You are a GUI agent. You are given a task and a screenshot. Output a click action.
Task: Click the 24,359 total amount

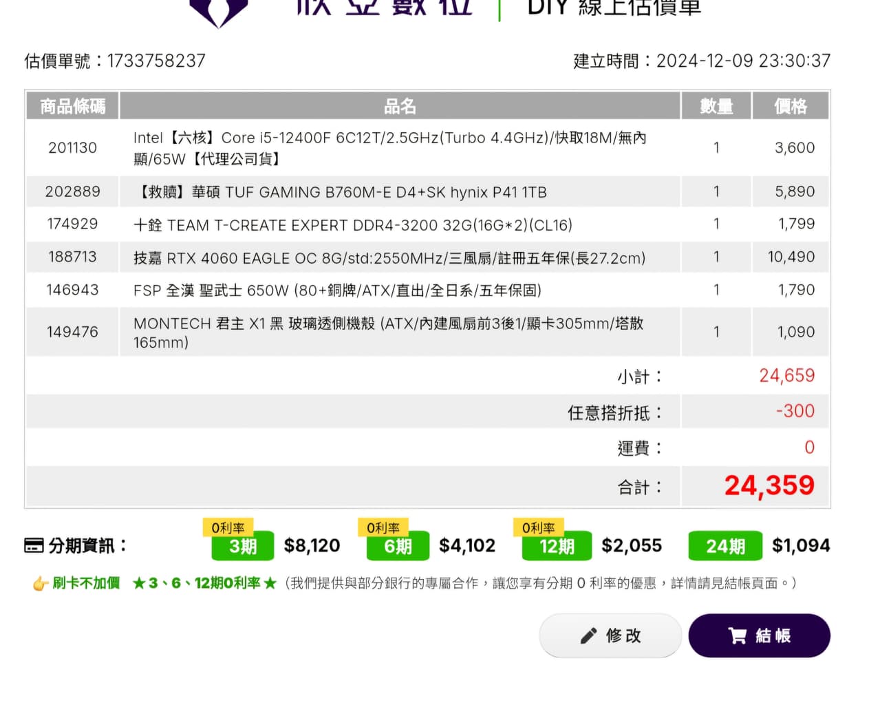coord(769,486)
